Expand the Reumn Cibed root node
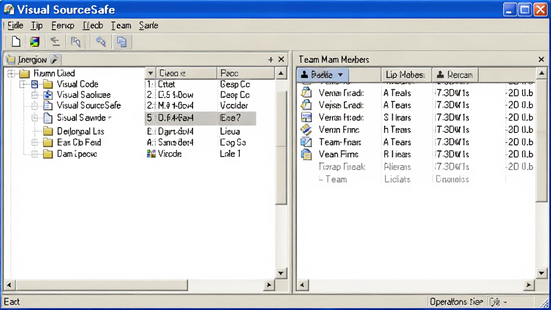 click(x=11, y=73)
